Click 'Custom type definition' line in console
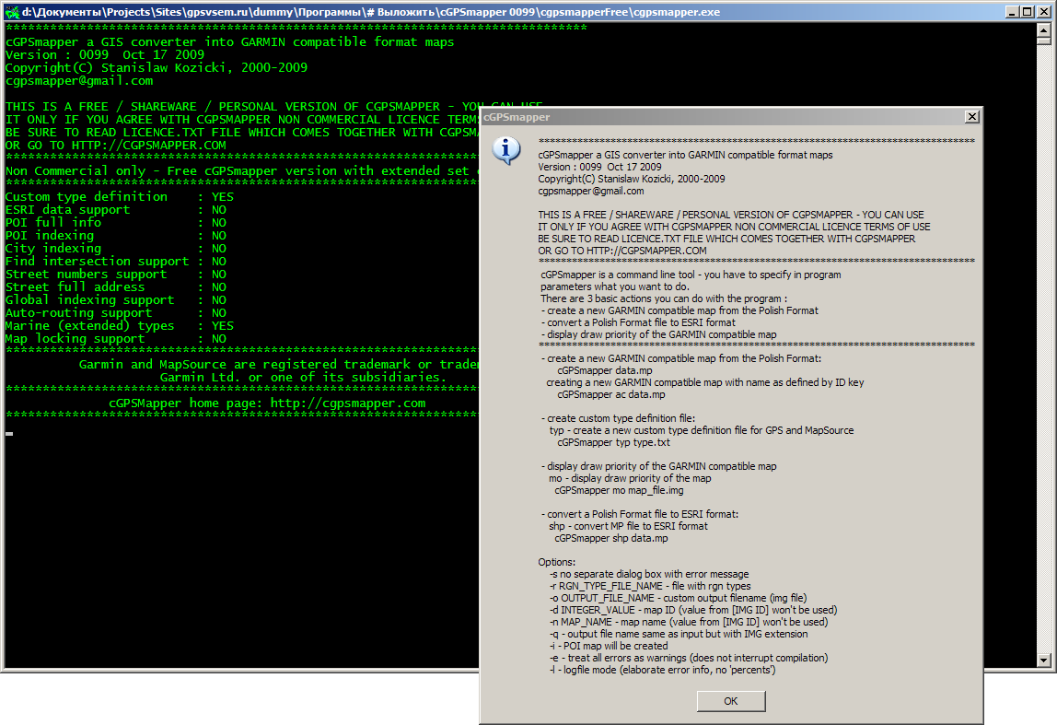This screenshot has height=725, width=1057. point(120,197)
